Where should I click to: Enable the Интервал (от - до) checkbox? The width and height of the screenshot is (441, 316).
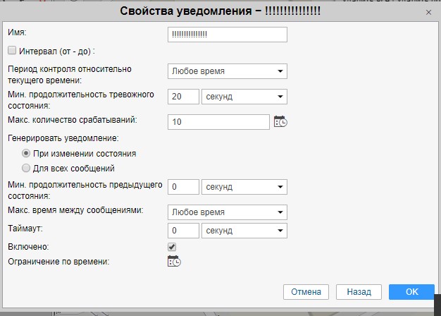pos(12,51)
